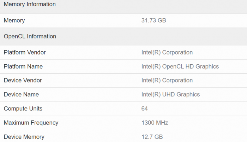Viewport: 247px width, 142px height.
Task: Select the Intel(R) UHD Graphics value
Action: click(170, 95)
